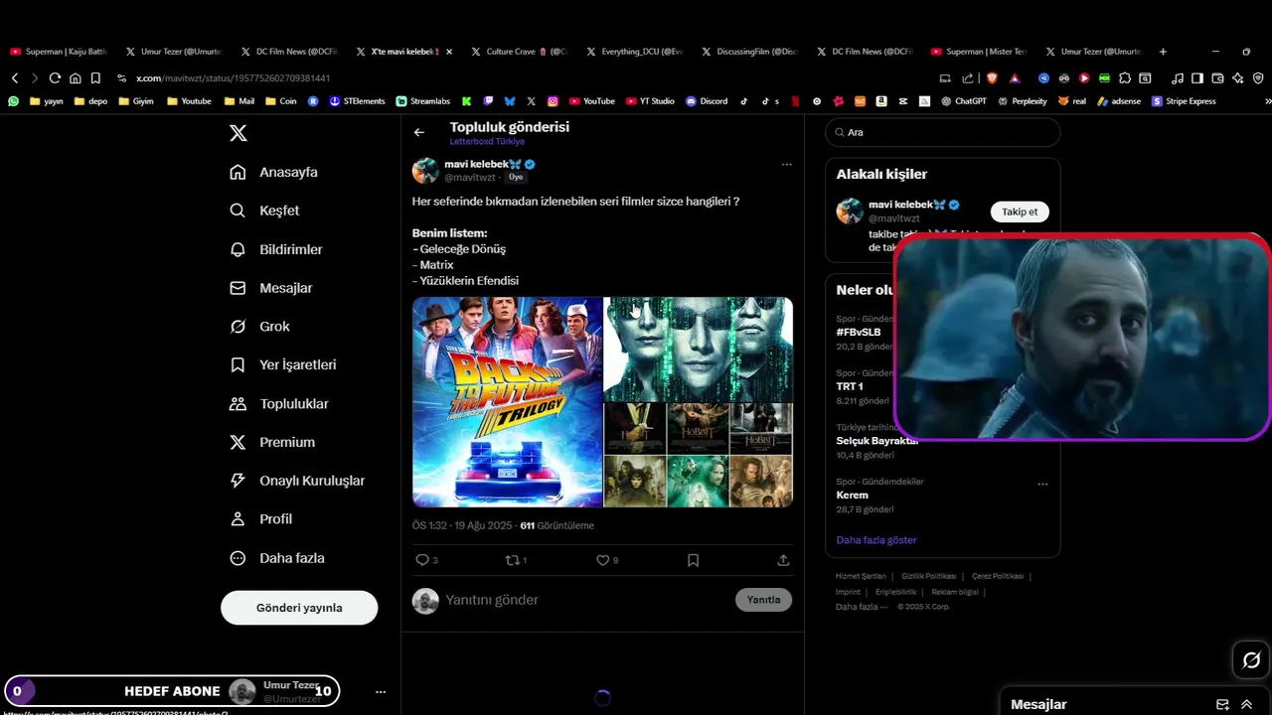
Task: Switch to DiscussingFilm tab
Action: [x=749, y=52]
